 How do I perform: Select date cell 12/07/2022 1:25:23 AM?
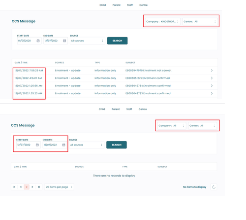click(x=29, y=93)
